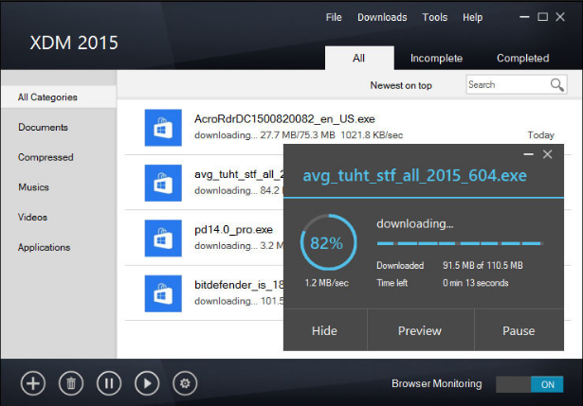583x406 pixels.
Task: Open the Help menu
Action: click(x=473, y=17)
